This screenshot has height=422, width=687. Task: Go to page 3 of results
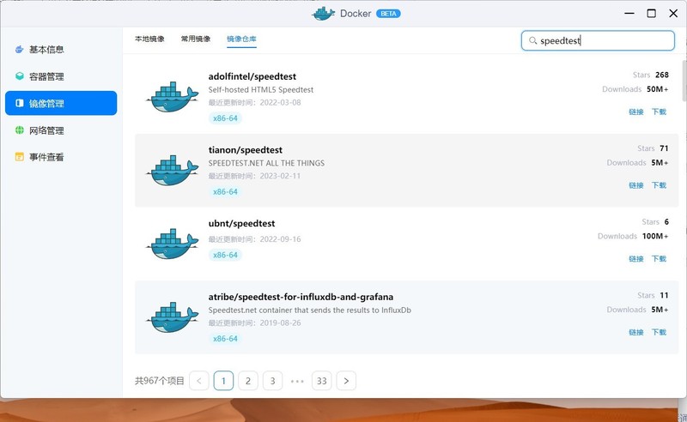(272, 381)
